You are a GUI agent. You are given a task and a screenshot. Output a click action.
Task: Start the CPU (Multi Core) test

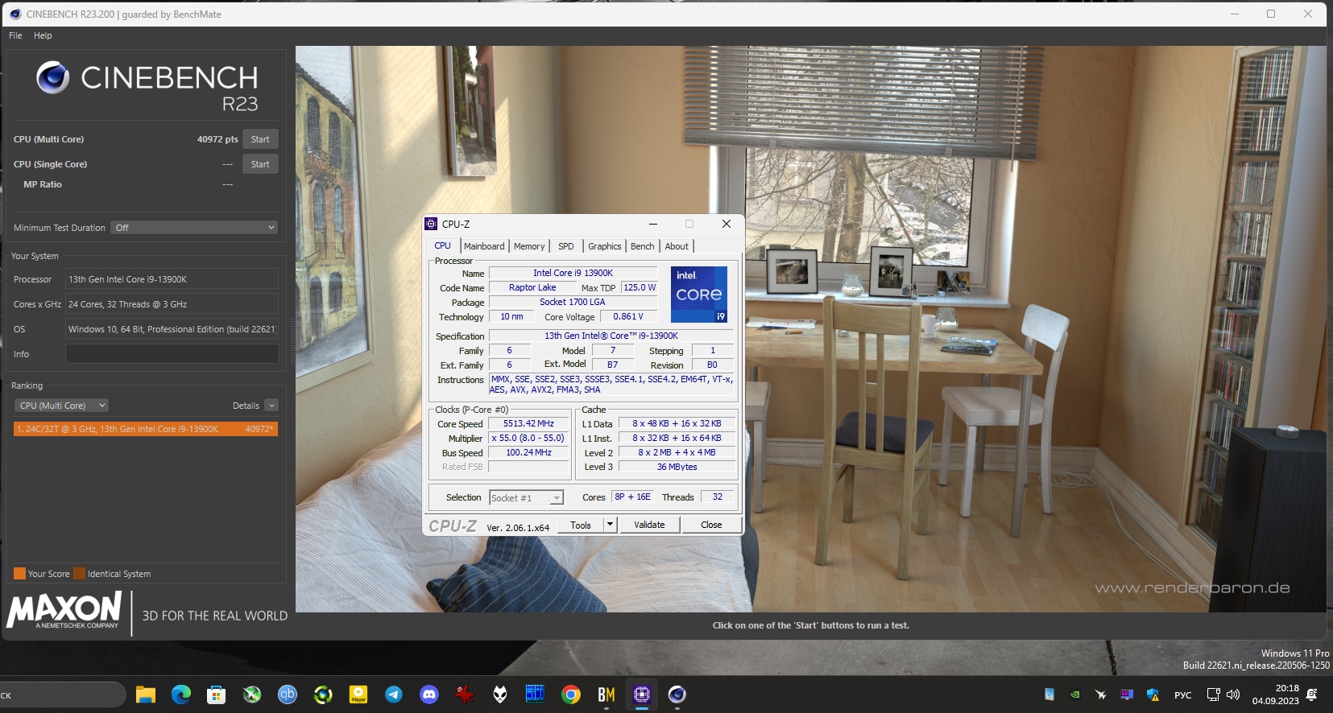click(x=260, y=139)
